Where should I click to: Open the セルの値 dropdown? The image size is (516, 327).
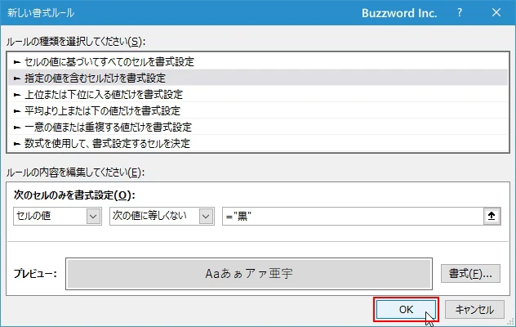coord(57,217)
